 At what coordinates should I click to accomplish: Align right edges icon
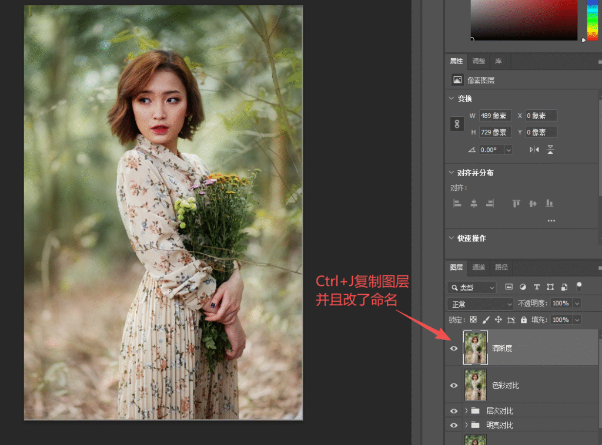coord(490,203)
